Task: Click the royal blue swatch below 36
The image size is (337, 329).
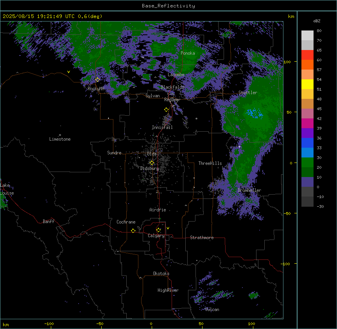Action: click(x=307, y=143)
